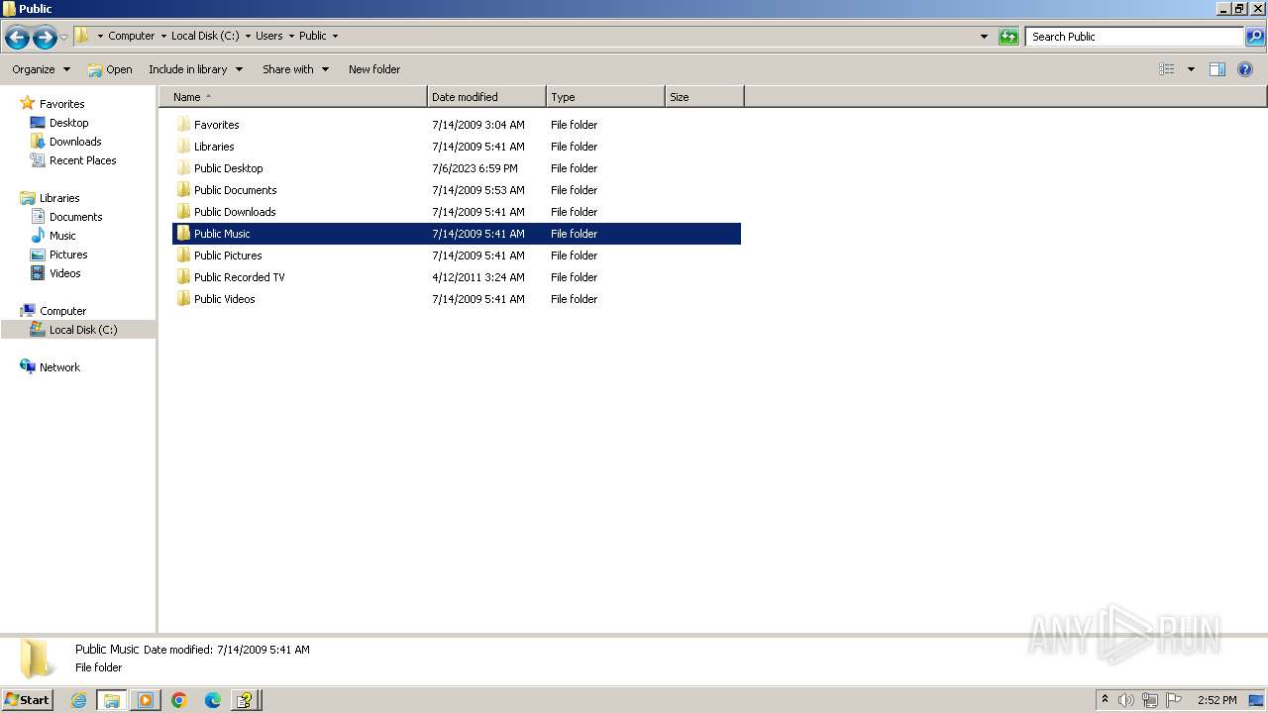This screenshot has width=1268, height=713.
Task: Select the Favorites folder icon in file list
Action: 183,125
